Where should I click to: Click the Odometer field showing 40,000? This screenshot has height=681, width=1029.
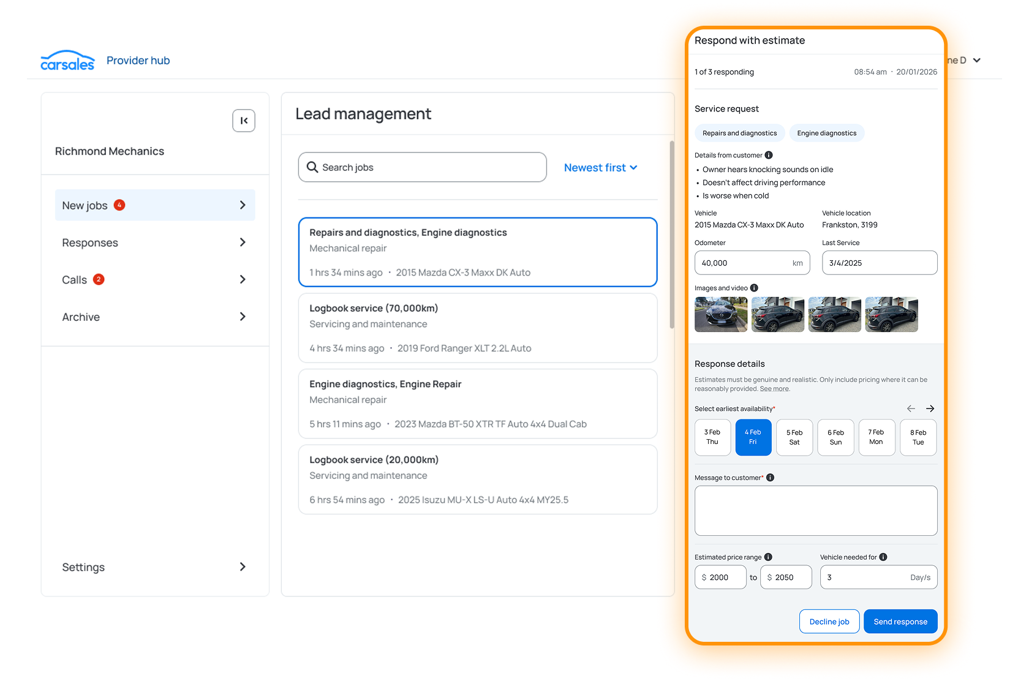pos(752,263)
